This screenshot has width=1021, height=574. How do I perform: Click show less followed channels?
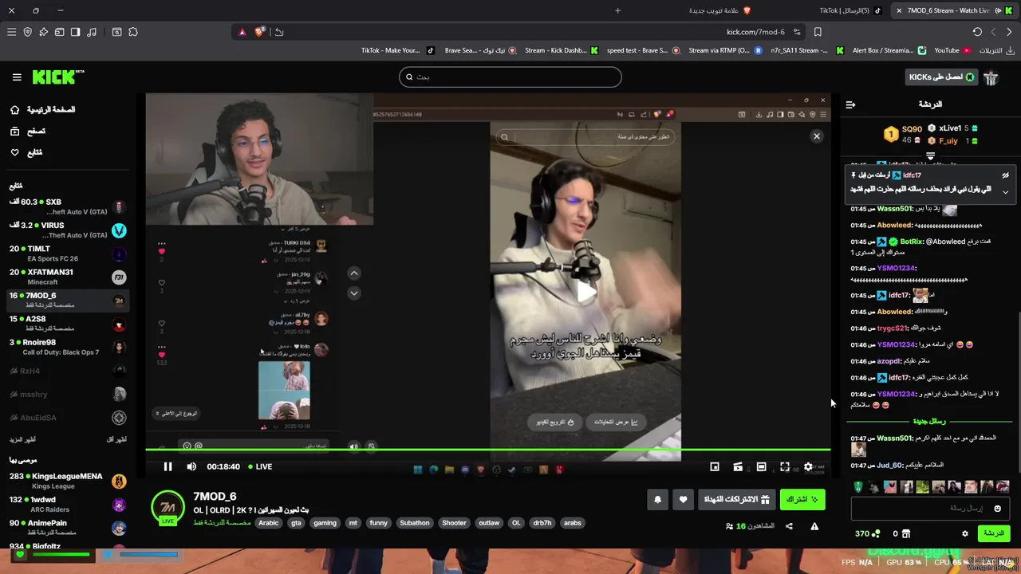click(116, 439)
